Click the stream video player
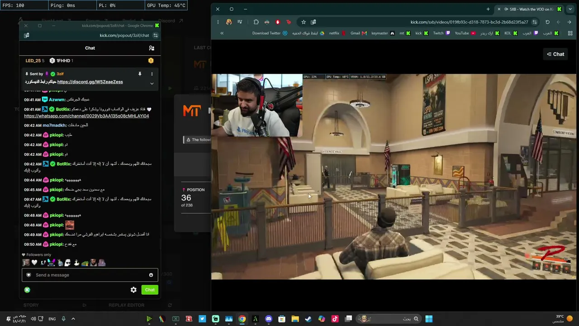The height and width of the screenshot is (326, 579). tap(394, 177)
